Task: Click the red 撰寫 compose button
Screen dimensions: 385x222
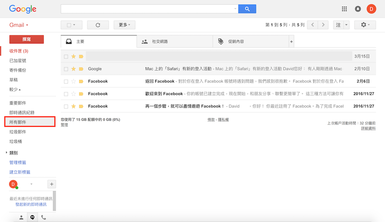Action: [27, 39]
